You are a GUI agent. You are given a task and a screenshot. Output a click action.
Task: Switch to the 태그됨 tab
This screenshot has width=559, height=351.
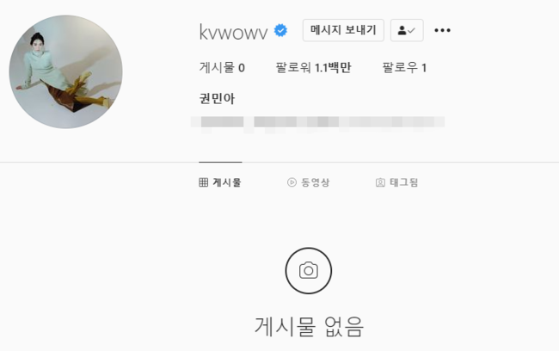396,182
